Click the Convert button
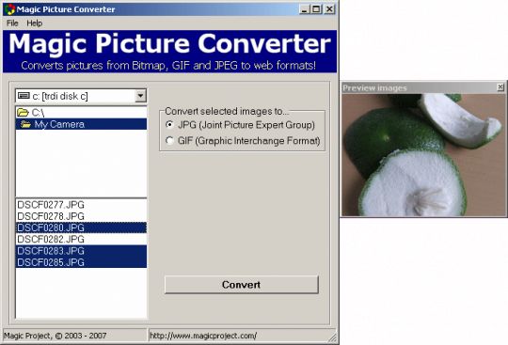 (x=242, y=285)
